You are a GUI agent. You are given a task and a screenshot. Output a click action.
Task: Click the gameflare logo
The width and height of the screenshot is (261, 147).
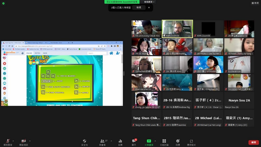click(11, 53)
